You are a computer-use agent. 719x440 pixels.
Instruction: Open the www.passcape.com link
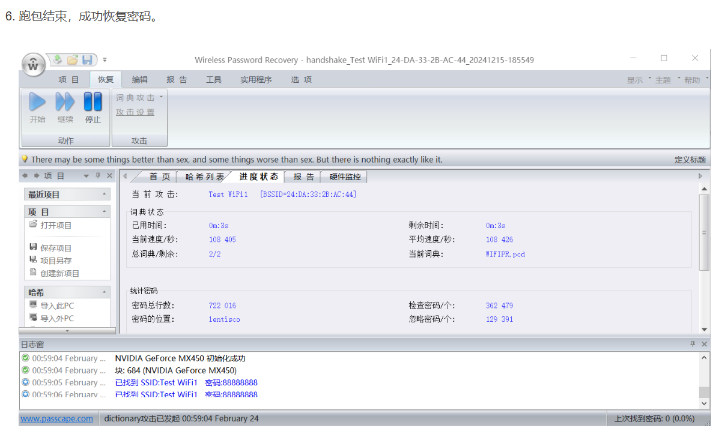57,418
